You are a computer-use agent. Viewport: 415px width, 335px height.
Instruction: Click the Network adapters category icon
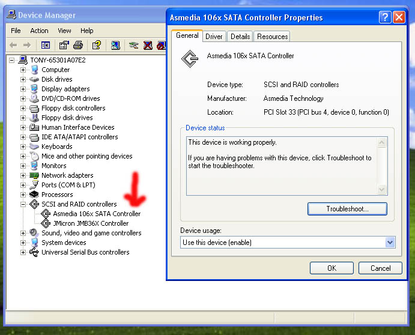(35, 175)
